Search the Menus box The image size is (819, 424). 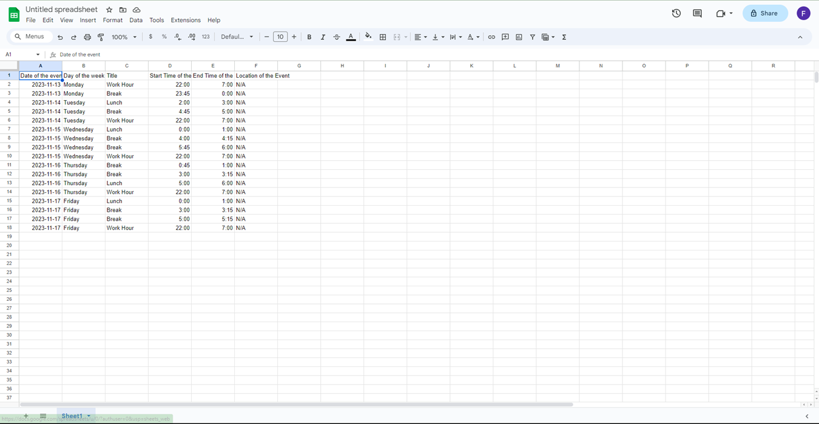pyautogui.click(x=32, y=37)
